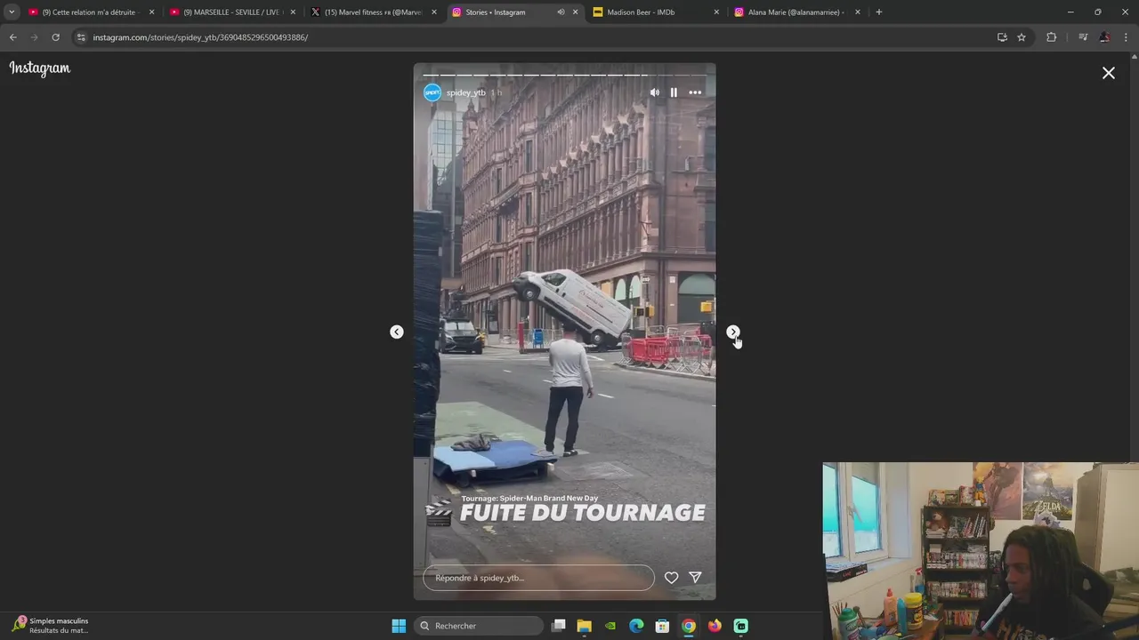Pause the playing story

pos(674,92)
